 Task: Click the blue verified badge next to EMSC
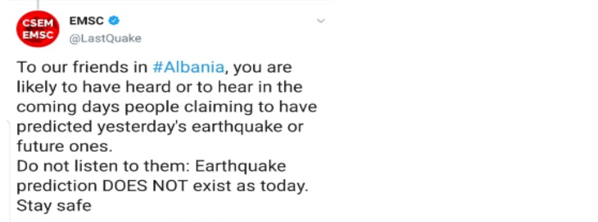click(x=114, y=21)
